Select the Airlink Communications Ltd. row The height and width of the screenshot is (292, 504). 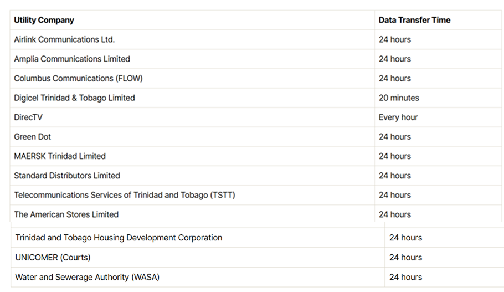point(64,39)
